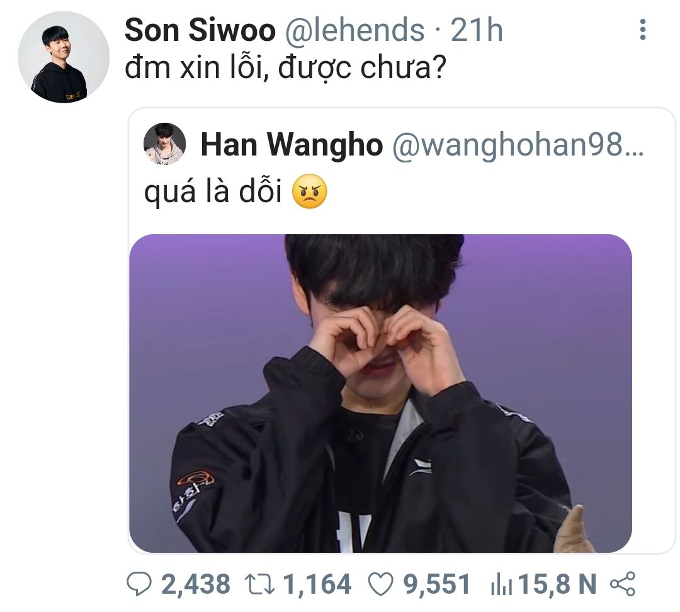Open Son Siwoo's profile picture

64,57
